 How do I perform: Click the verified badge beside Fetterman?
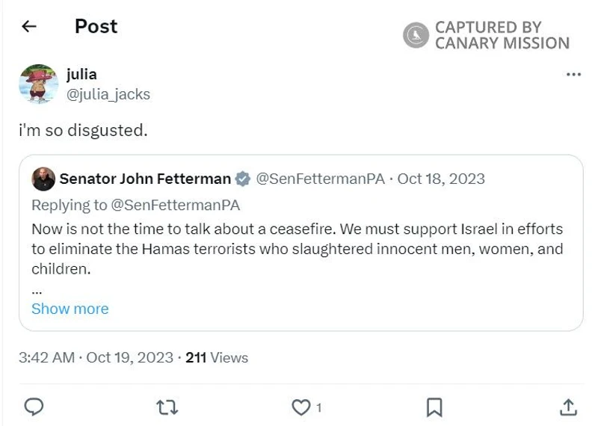pos(243,179)
